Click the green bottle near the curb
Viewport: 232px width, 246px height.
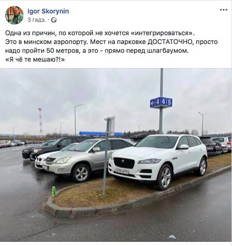tap(54, 191)
